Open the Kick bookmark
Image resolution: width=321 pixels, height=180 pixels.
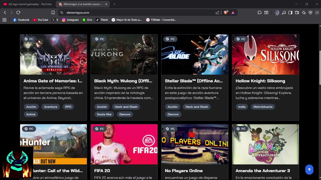87,20
